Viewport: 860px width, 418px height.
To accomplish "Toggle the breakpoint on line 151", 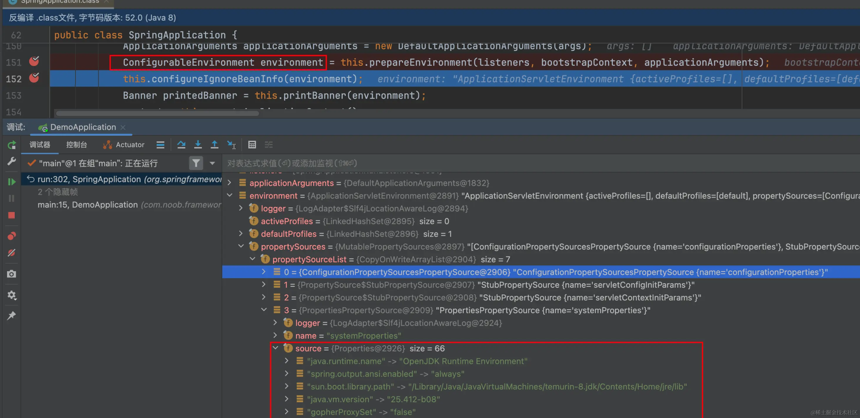I will 34,61.
